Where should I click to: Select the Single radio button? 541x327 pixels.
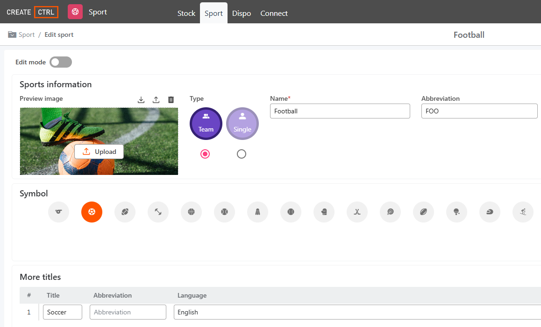pyautogui.click(x=242, y=154)
